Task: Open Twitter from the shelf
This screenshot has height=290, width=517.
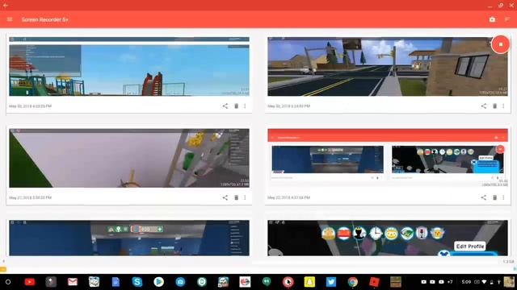Action: click(331, 282)
